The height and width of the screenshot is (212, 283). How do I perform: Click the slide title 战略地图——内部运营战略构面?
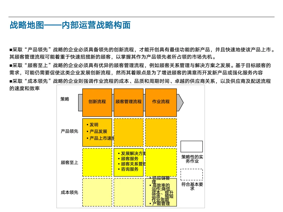click(70, 25)
